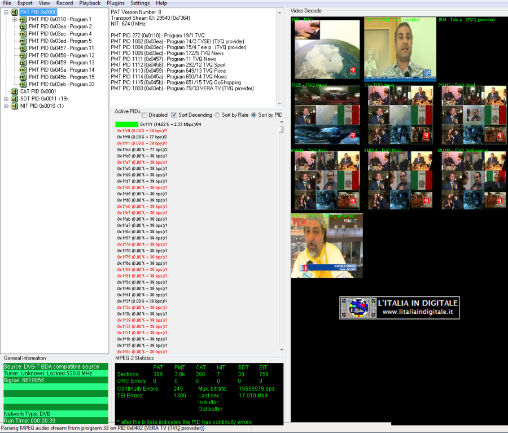Open the Record menu
The height and width of the screenshot is (433, 508).
[x=64, y=3]
